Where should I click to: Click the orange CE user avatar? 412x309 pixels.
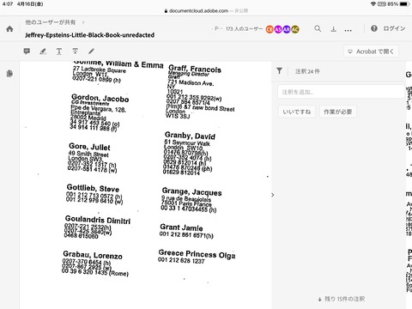tap(270, 29)
